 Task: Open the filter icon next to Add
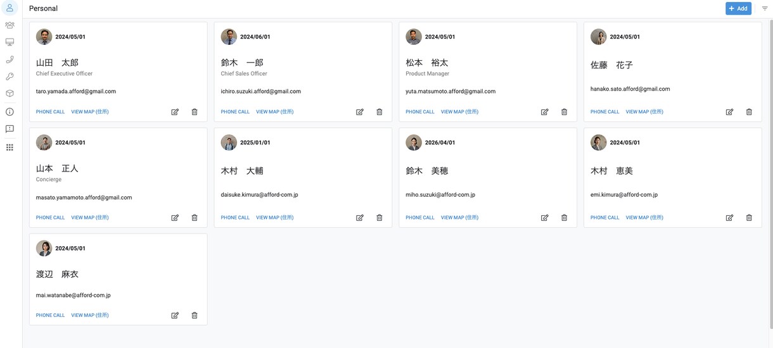click(765, 8)
